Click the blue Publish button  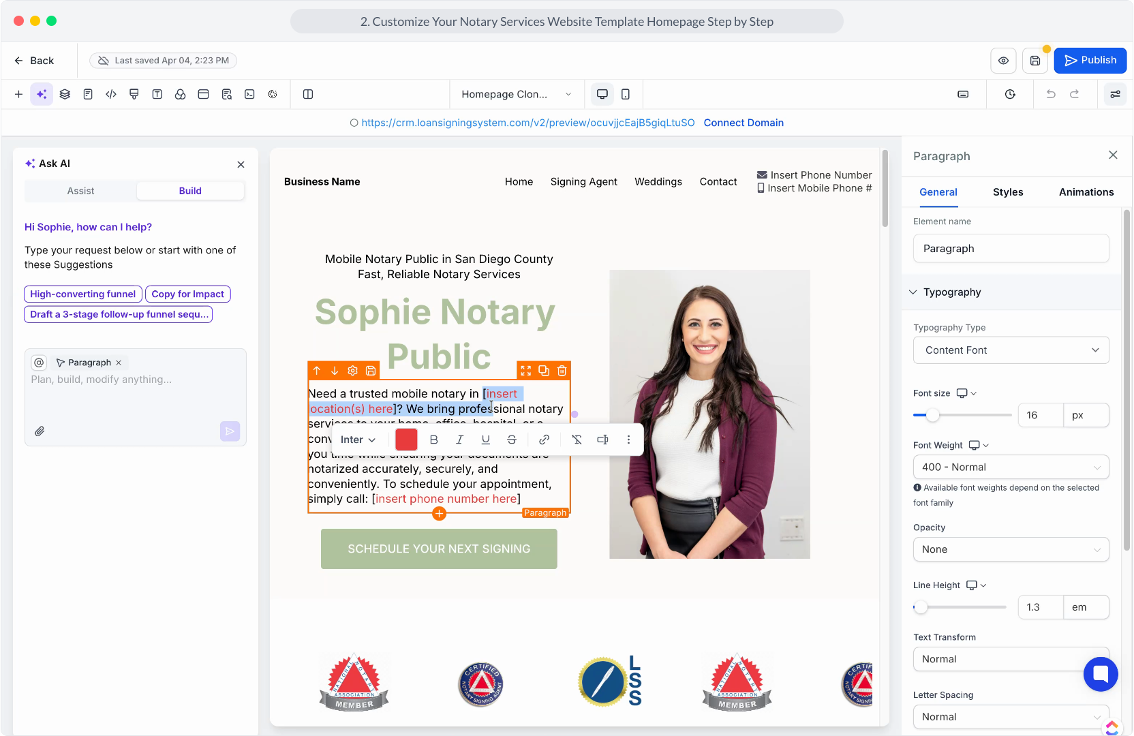(x=1090, y=61)
